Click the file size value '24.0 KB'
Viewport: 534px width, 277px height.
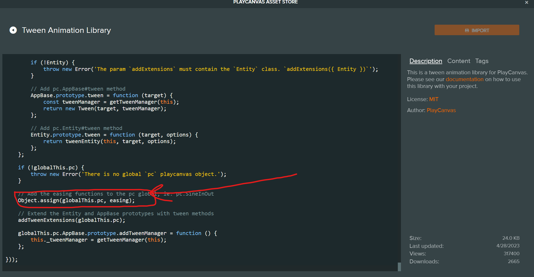click(x=511, y=238)
